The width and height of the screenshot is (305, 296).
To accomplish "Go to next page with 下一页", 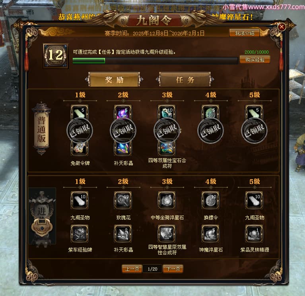I will click(x=173, y=269).
